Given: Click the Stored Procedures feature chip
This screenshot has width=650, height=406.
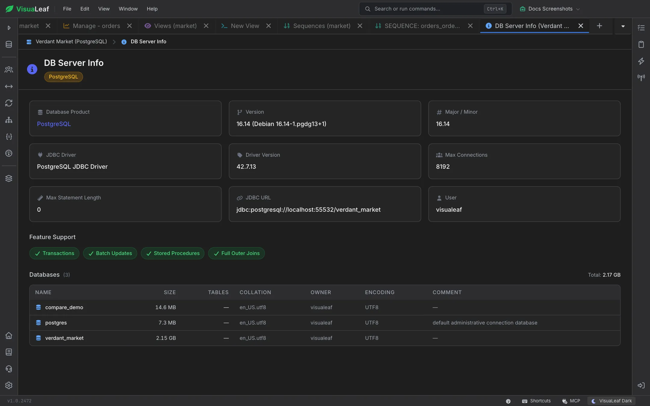Looking at the screenshot, I should (x=173, y=253).
